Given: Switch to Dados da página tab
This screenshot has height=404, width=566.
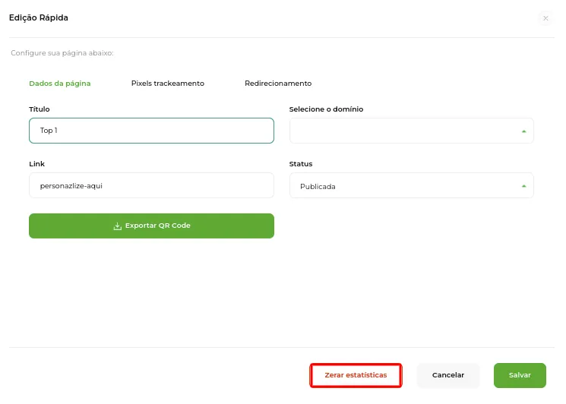Looking at the screenshot, I should [60, 84].
